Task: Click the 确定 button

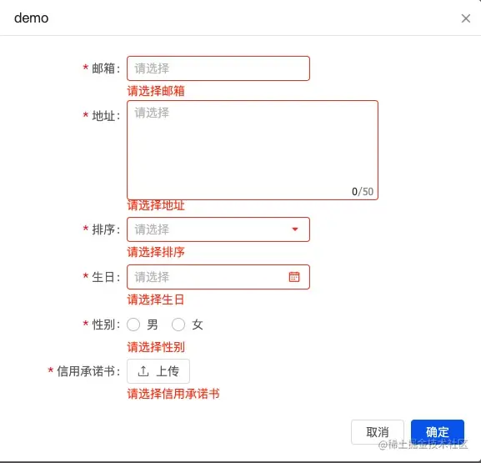Action: point(438,432)
